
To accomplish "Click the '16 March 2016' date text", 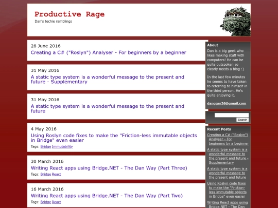I will 47,189.
